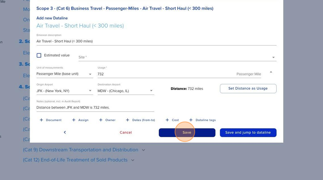Check the Estimated value checkbox
The height and width of the screenshot is (180, 323).
pyautogui.click(x=39, y=55)
